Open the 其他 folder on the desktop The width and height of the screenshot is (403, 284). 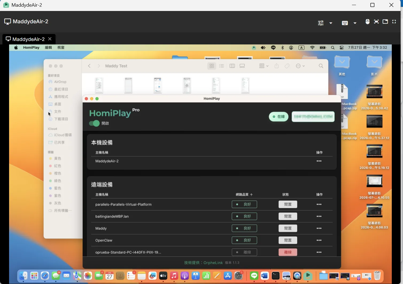[342, 66]
